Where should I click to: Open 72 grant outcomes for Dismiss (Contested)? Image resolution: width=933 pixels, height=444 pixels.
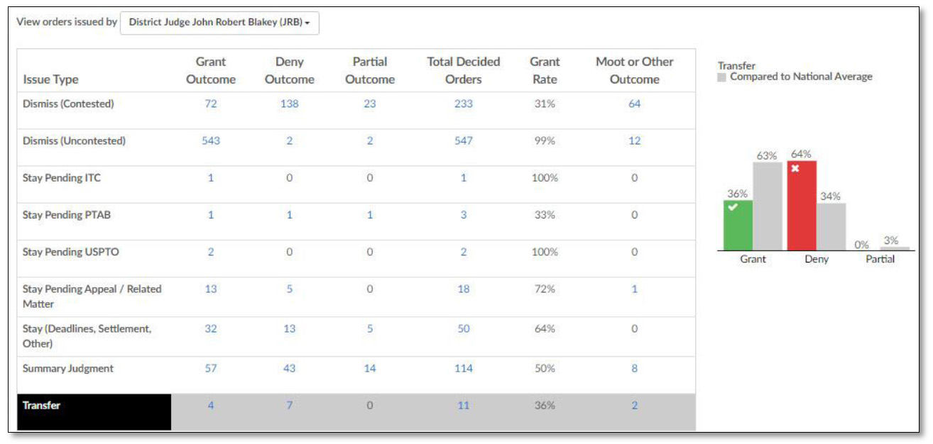click(211, 104)
